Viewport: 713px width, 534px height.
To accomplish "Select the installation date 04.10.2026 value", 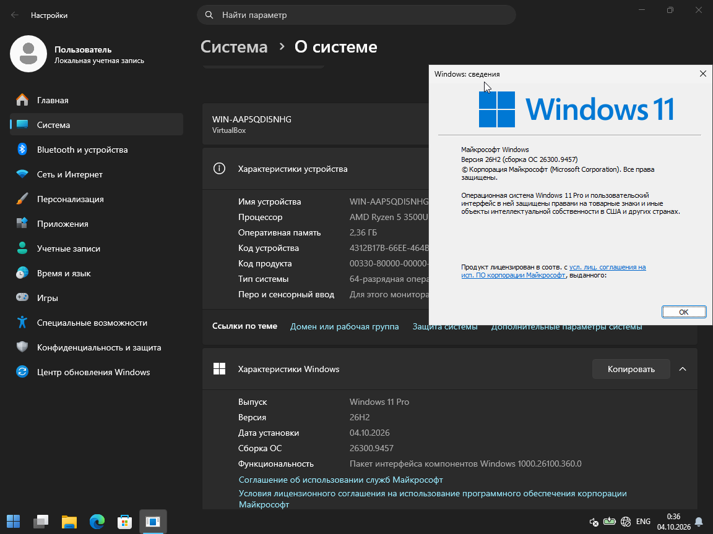I will click(x=369, y=433).
